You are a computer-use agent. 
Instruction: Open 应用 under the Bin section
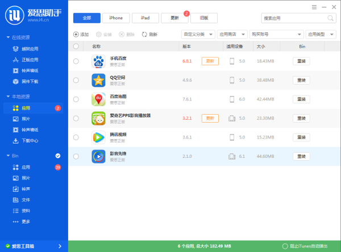coord(22,167)
